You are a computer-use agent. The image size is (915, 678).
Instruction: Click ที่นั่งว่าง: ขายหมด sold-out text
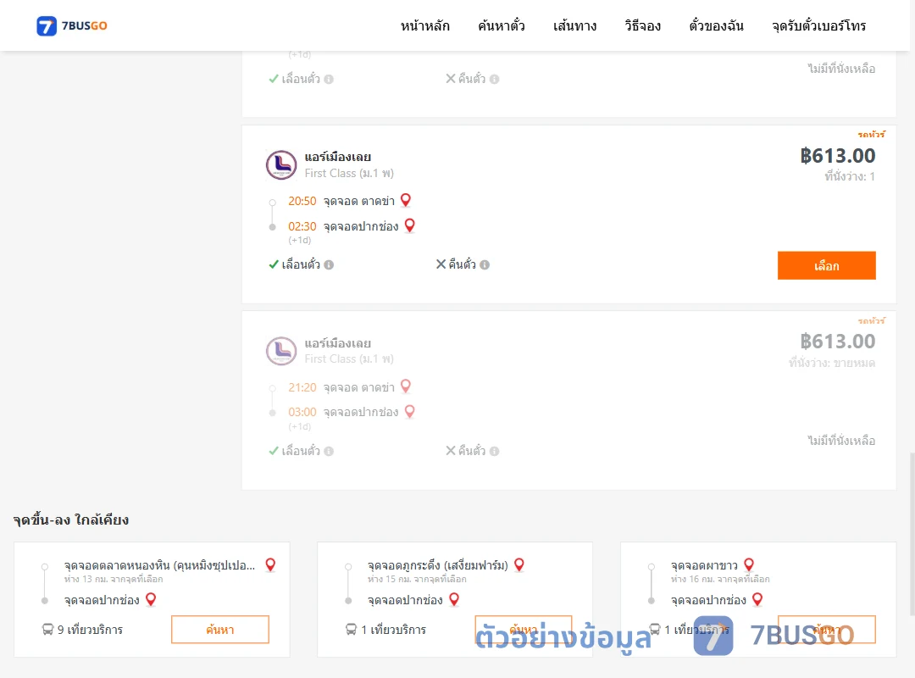pyautogui.click(x=832, y=363)
